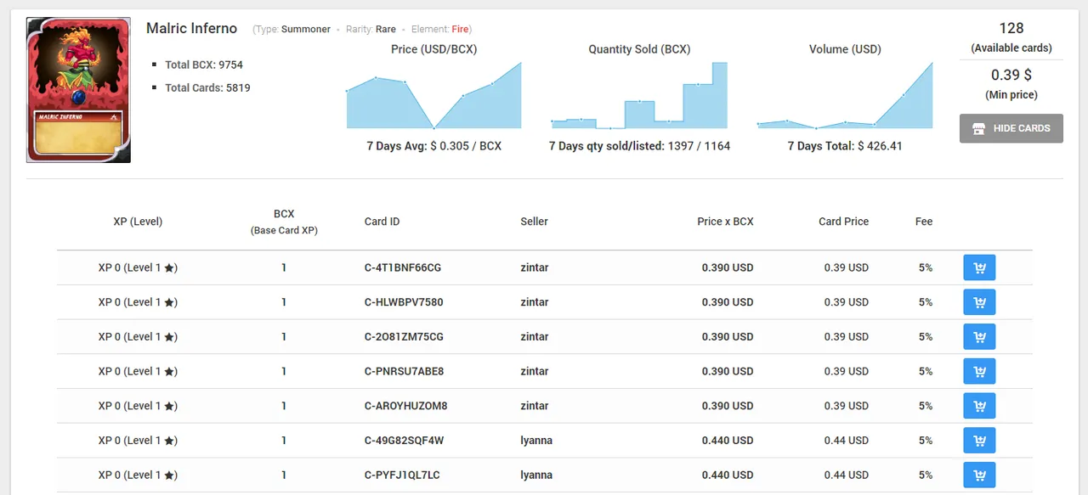Click the Fee column header
The height and width of the screenshot is (495, 1088).
tap(924, 222)
